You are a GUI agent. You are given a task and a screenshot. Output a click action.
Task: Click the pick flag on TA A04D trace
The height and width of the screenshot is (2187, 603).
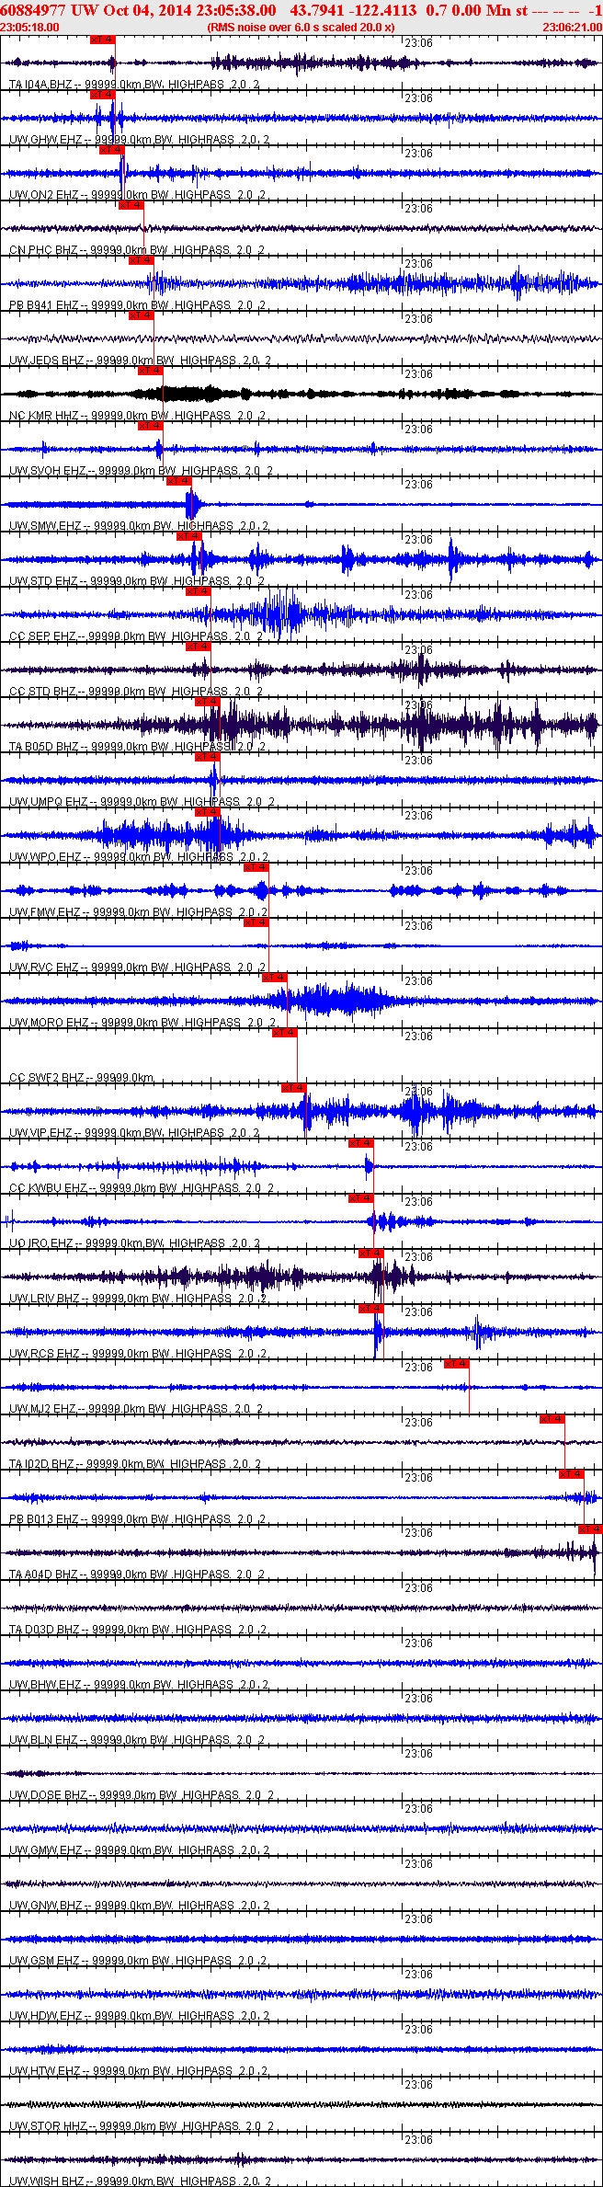(x=590, y=1529)
